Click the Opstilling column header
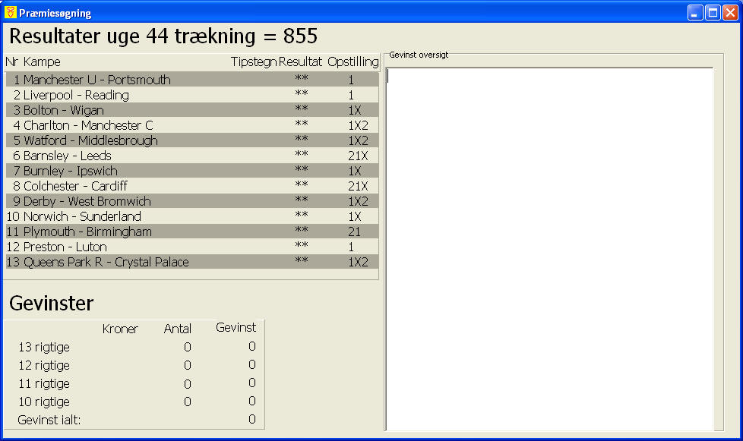 pos(353,62)
